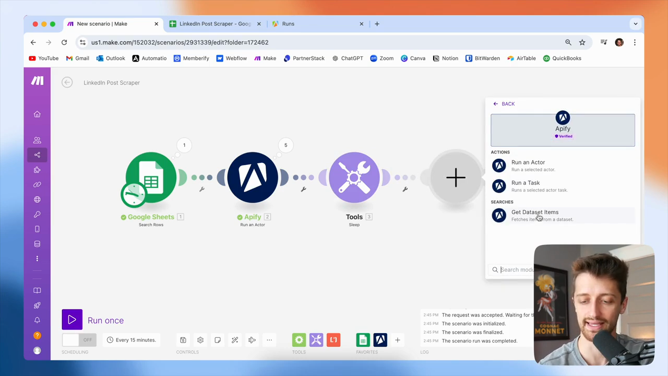
Task: Click the Auto-align magic wand icon
Action: pyautogui.click(x=235, y=340)
